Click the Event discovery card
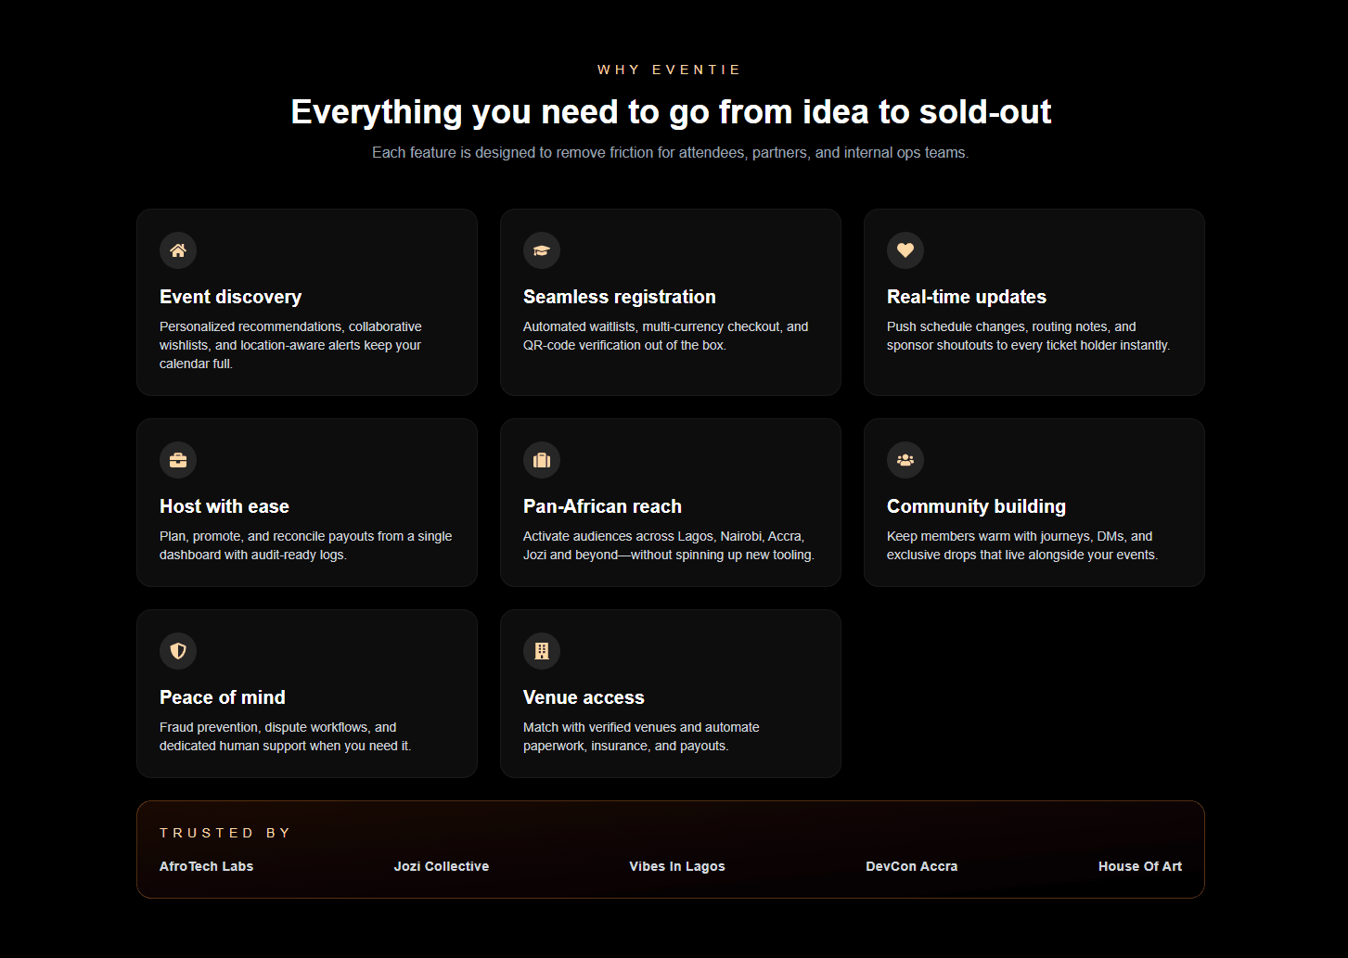This screenshot has width=1348, height=958. 307,302
